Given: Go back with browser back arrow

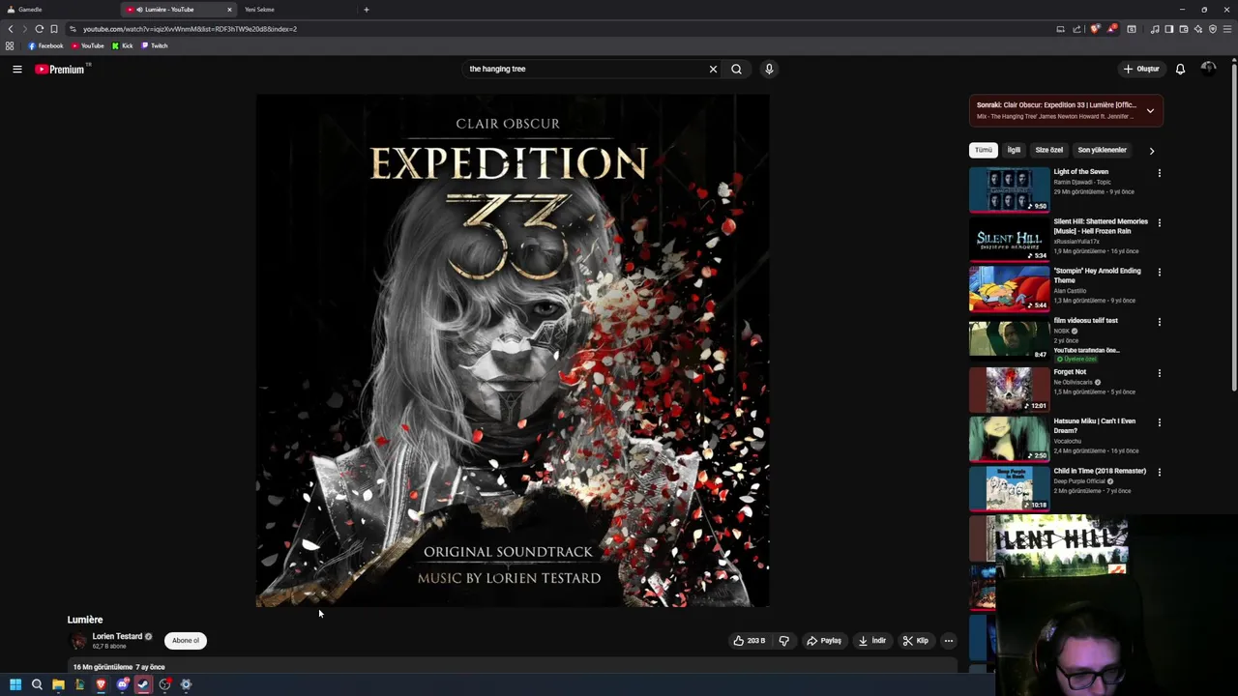Looking at the screenshot, I should pyautogui.click(x=11, y=29).
